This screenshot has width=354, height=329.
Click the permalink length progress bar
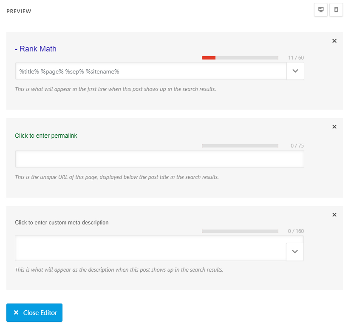240,146
